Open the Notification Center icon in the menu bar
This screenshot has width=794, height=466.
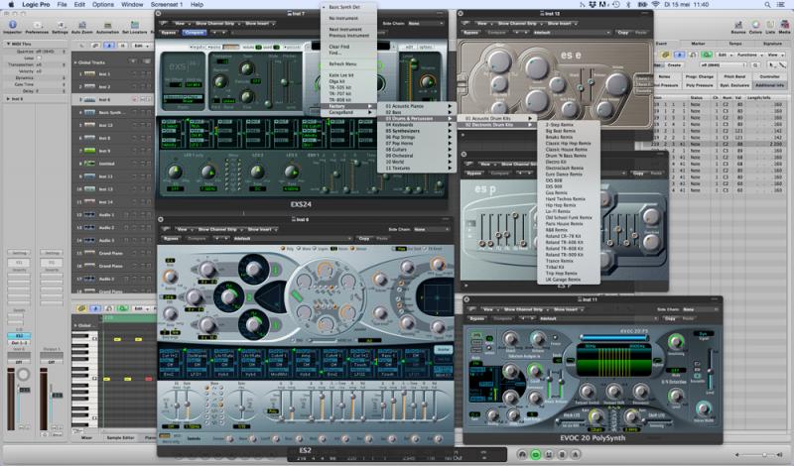783,5
